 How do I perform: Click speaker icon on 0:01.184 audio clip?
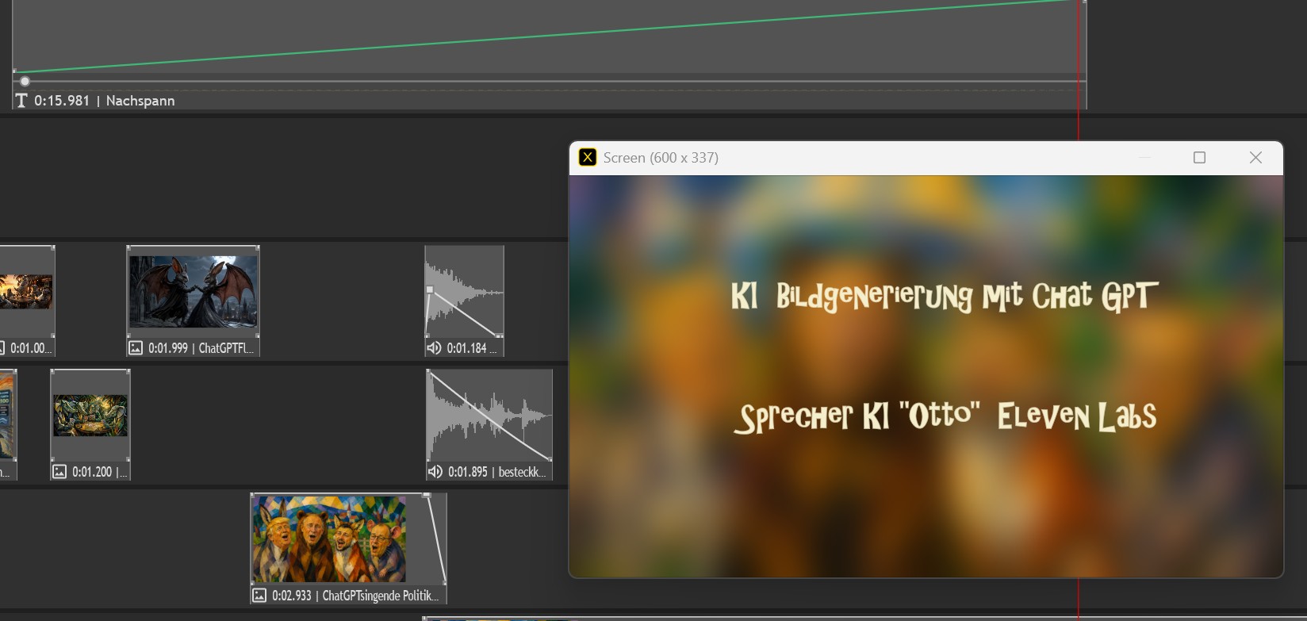[434, 347]
